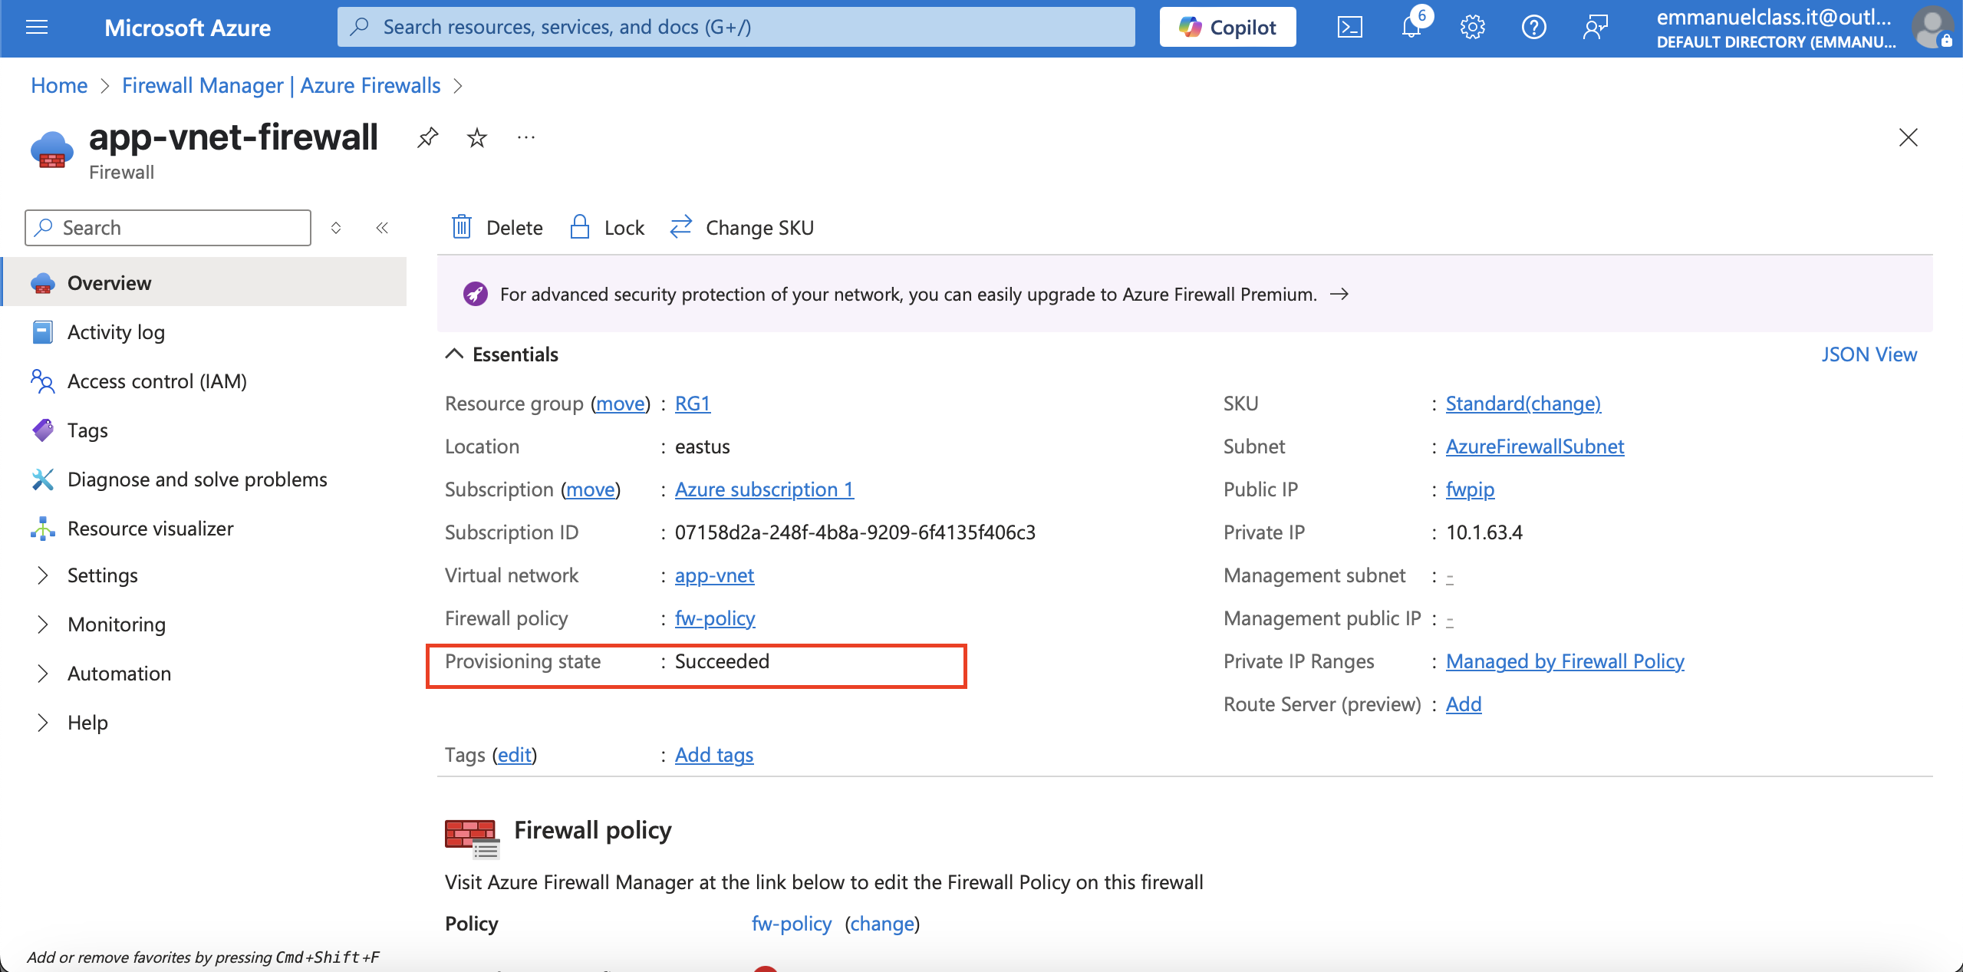Open Firewall Manager | Azure Firewalls breadcrumb

[x=282, y=85]
